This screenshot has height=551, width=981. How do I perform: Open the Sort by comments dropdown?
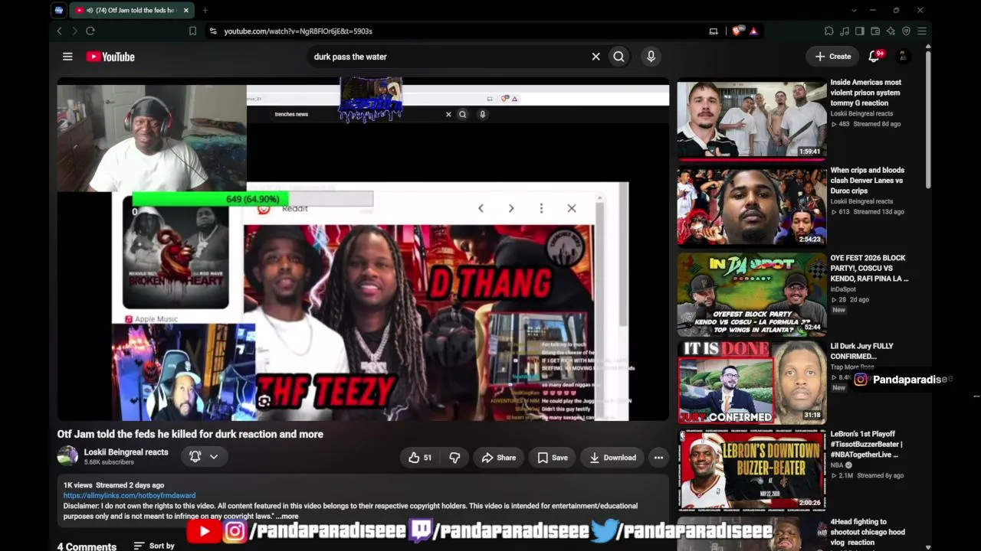pyautogui.click(x=154, y=546)
